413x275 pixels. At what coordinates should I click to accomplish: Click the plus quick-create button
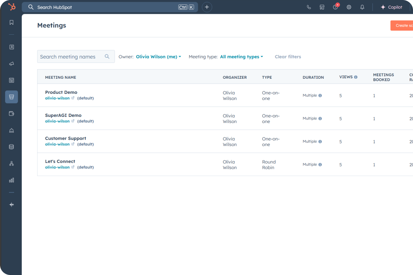pos(207,7)
